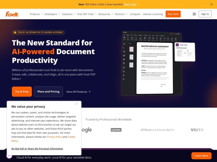Click the Lenovo logo
Image resolution: width=217 pixels, height=162 pixels.
point(116,130)
